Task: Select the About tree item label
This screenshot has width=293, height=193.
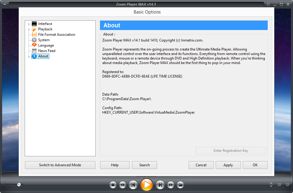Action: [x=43, y=56]
